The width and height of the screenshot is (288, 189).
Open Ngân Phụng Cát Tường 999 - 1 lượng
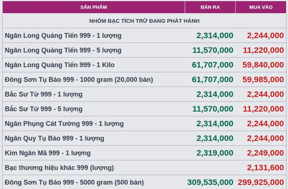[64, 124]
